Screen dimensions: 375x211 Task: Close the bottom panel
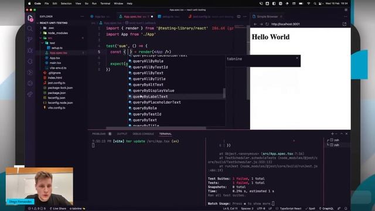click(346, 134)
